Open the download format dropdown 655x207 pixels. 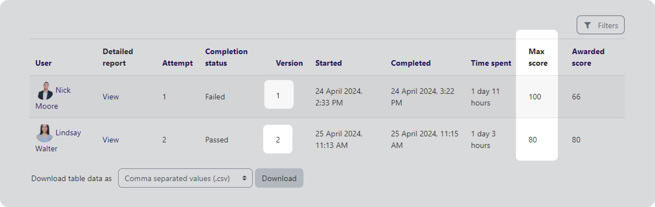pyautogui.click(x=185, y=178)
